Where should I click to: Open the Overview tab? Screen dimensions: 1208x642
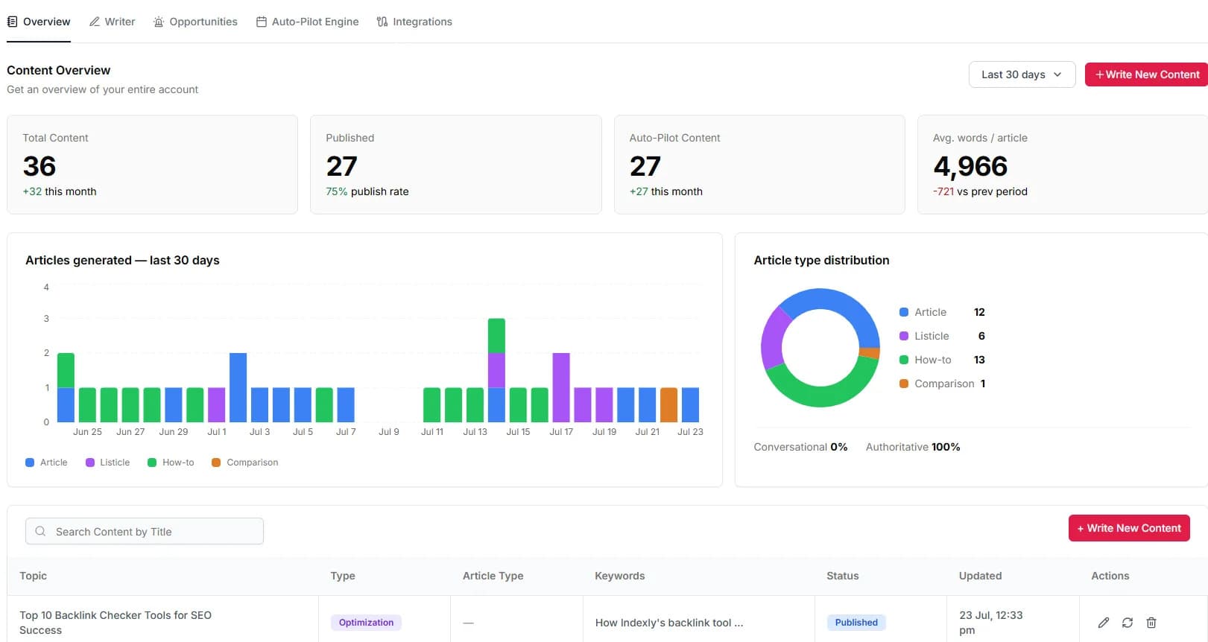pos(39,22)
